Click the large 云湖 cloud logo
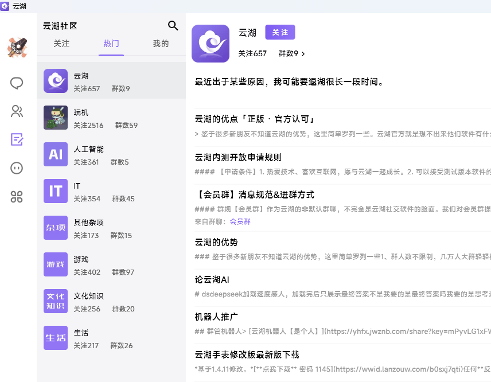 211,44
